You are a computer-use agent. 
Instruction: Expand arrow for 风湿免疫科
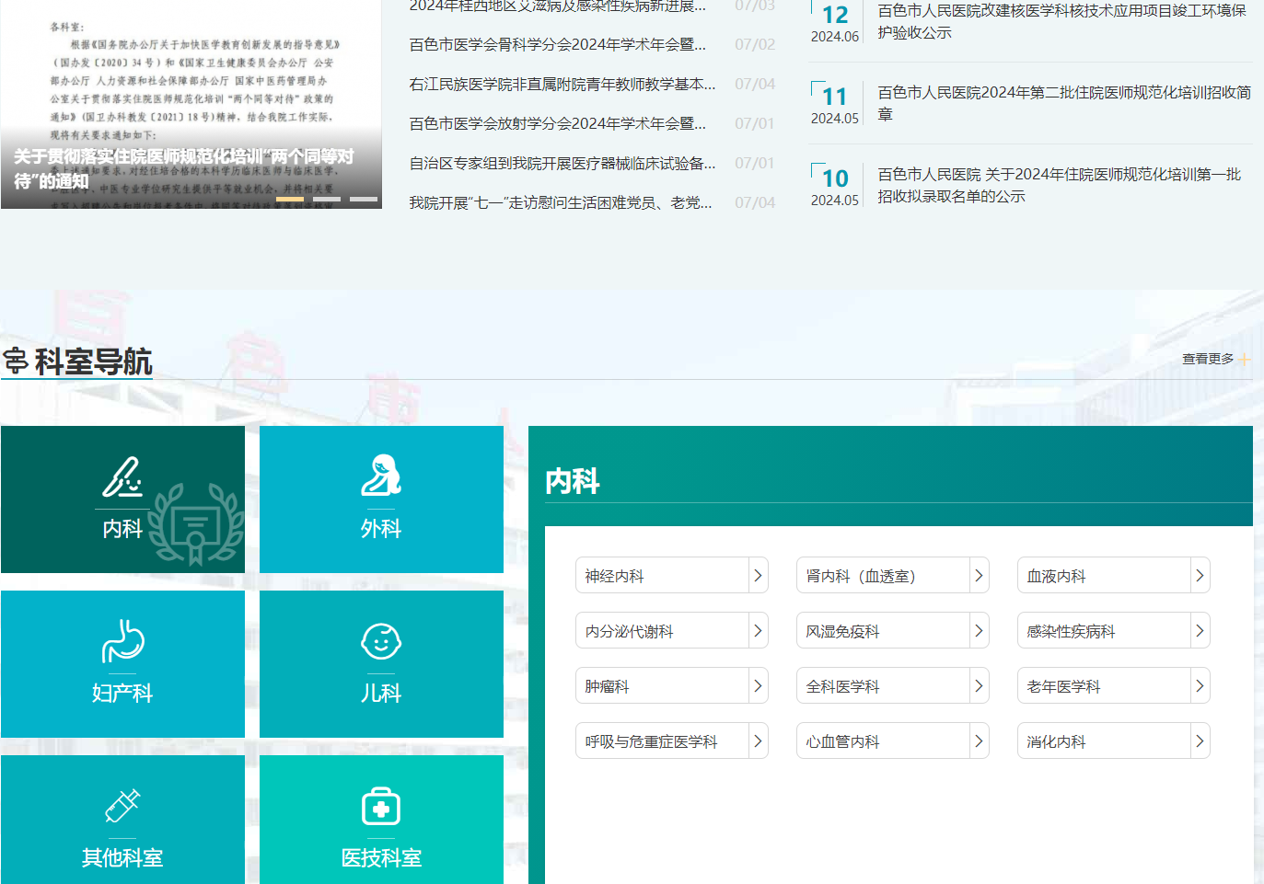[x=979, y=631]
